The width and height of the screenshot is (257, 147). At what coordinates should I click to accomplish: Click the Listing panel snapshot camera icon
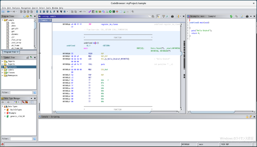pos(172,16)
